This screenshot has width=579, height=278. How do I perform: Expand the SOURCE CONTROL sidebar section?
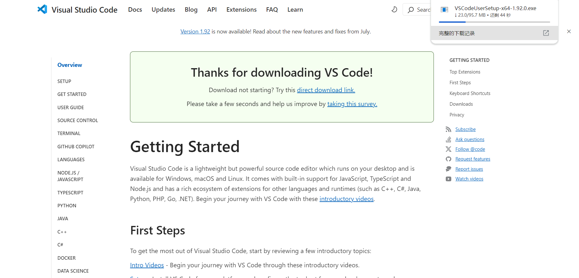(x=78, y=121)
